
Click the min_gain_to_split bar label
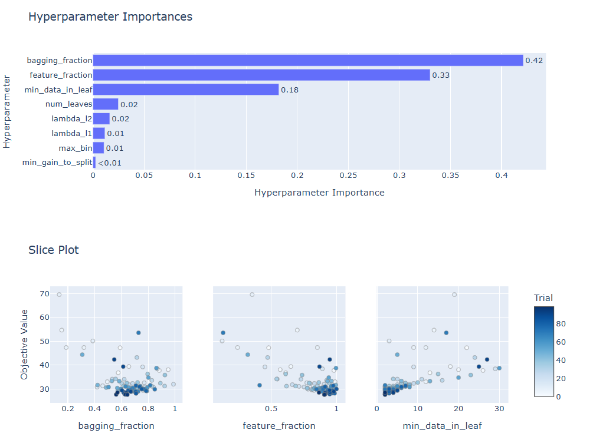pos(57,163)
